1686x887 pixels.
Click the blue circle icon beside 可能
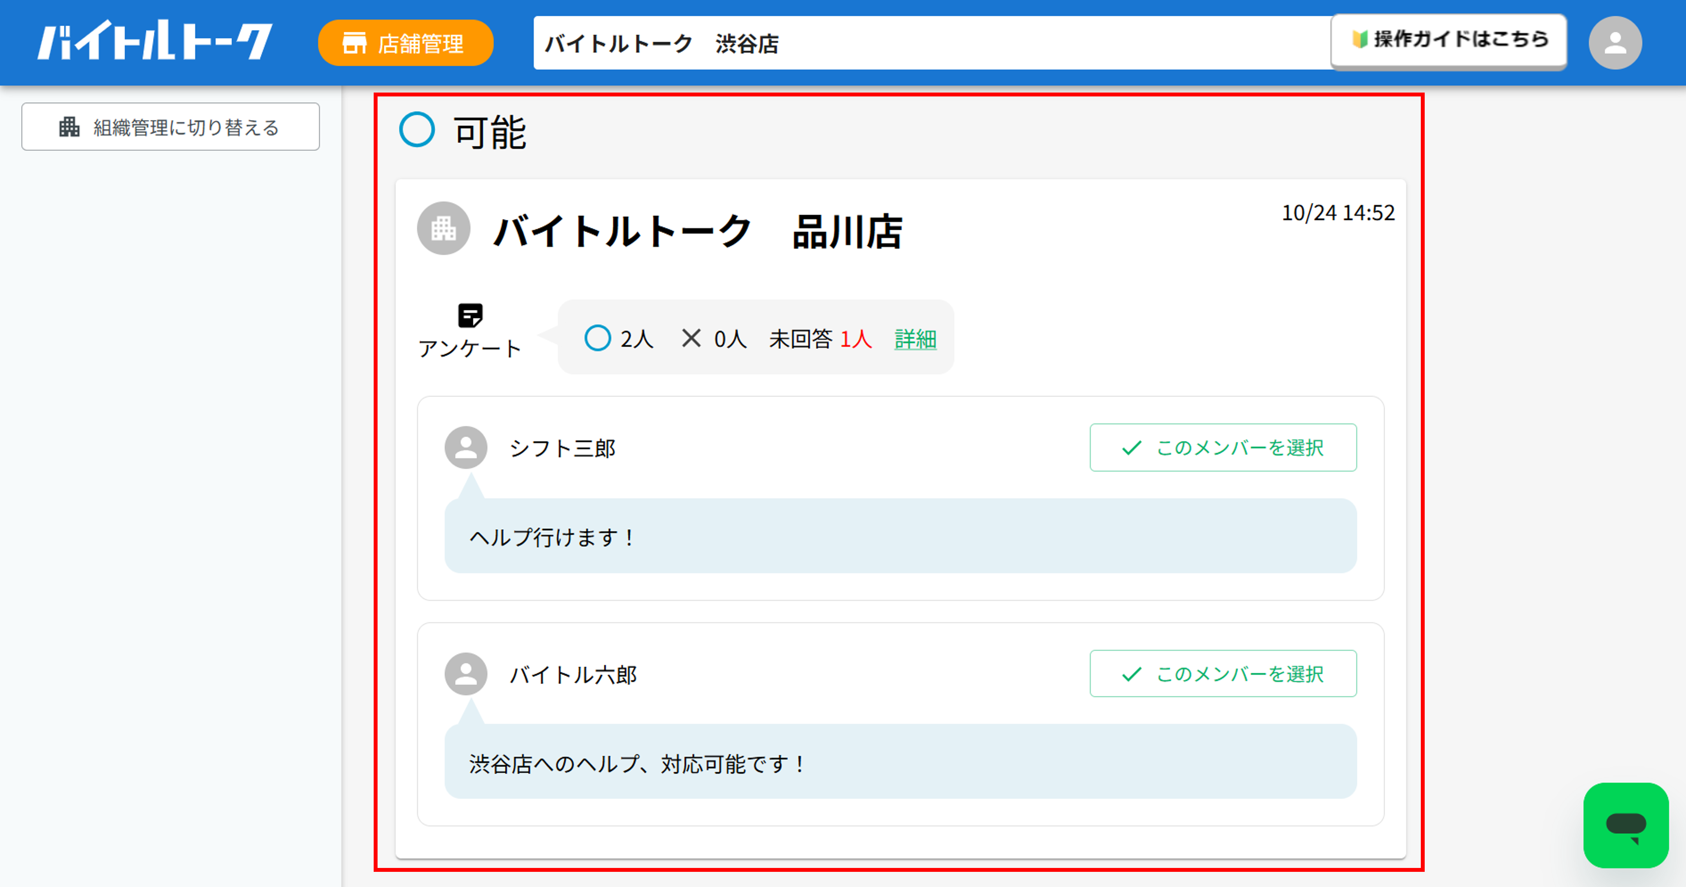pos(417,129)
